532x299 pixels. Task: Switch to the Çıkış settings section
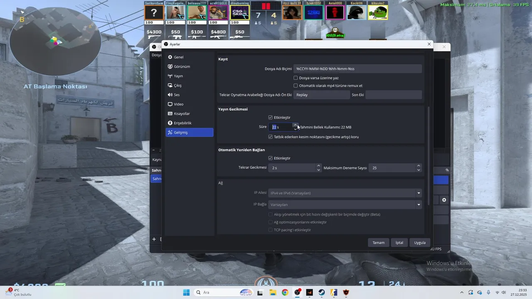pos(189,86)
